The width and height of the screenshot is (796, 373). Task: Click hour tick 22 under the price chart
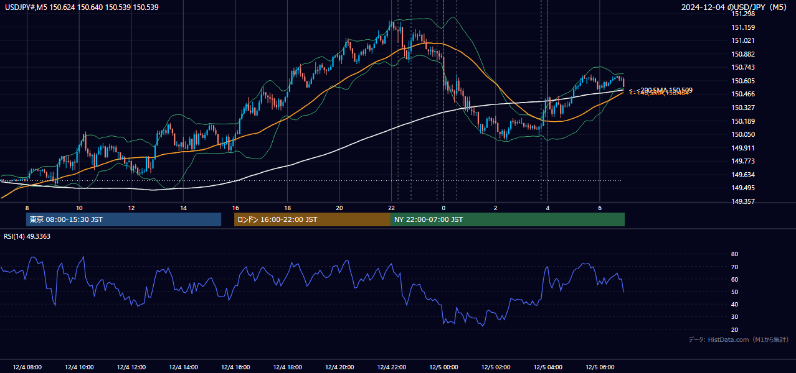[x=391, y=208]
